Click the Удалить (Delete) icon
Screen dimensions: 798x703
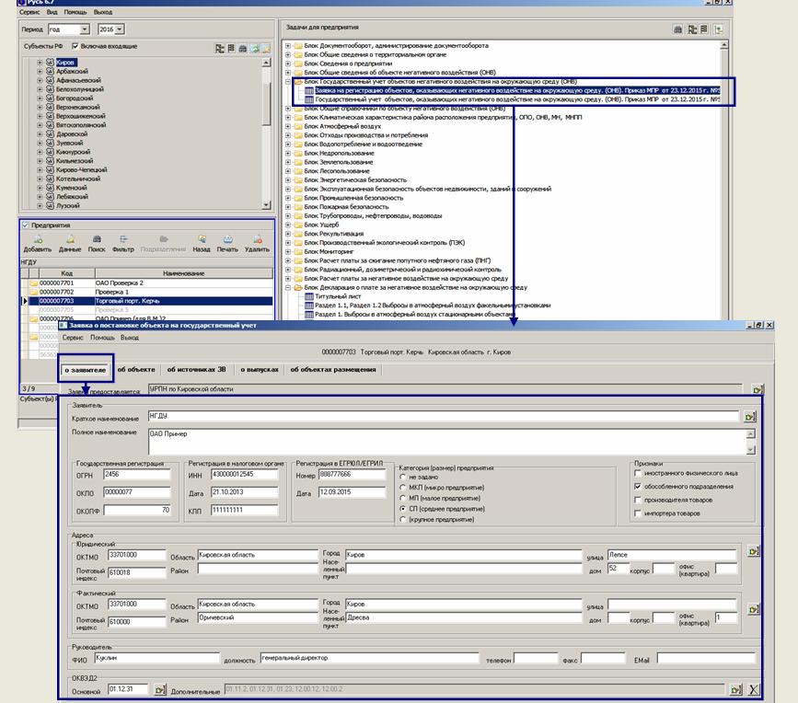point(257,241)
